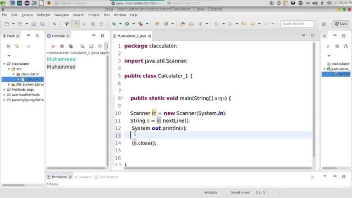Toggle Link with Editor in Package Explorer

point(17,46)
